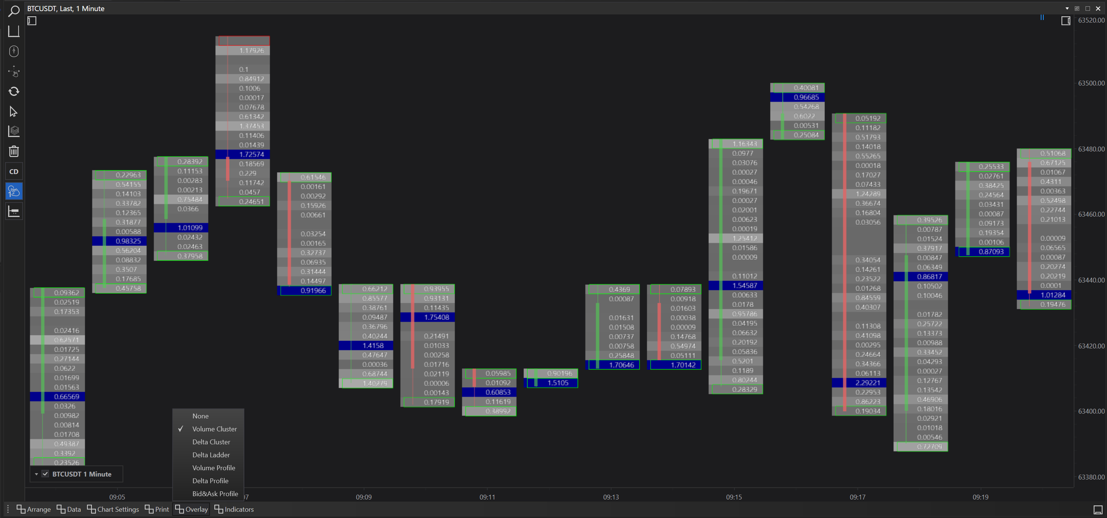Select Bid&Ask Profile menu entry
1107x518 pixels.
[x=215, y=494]
